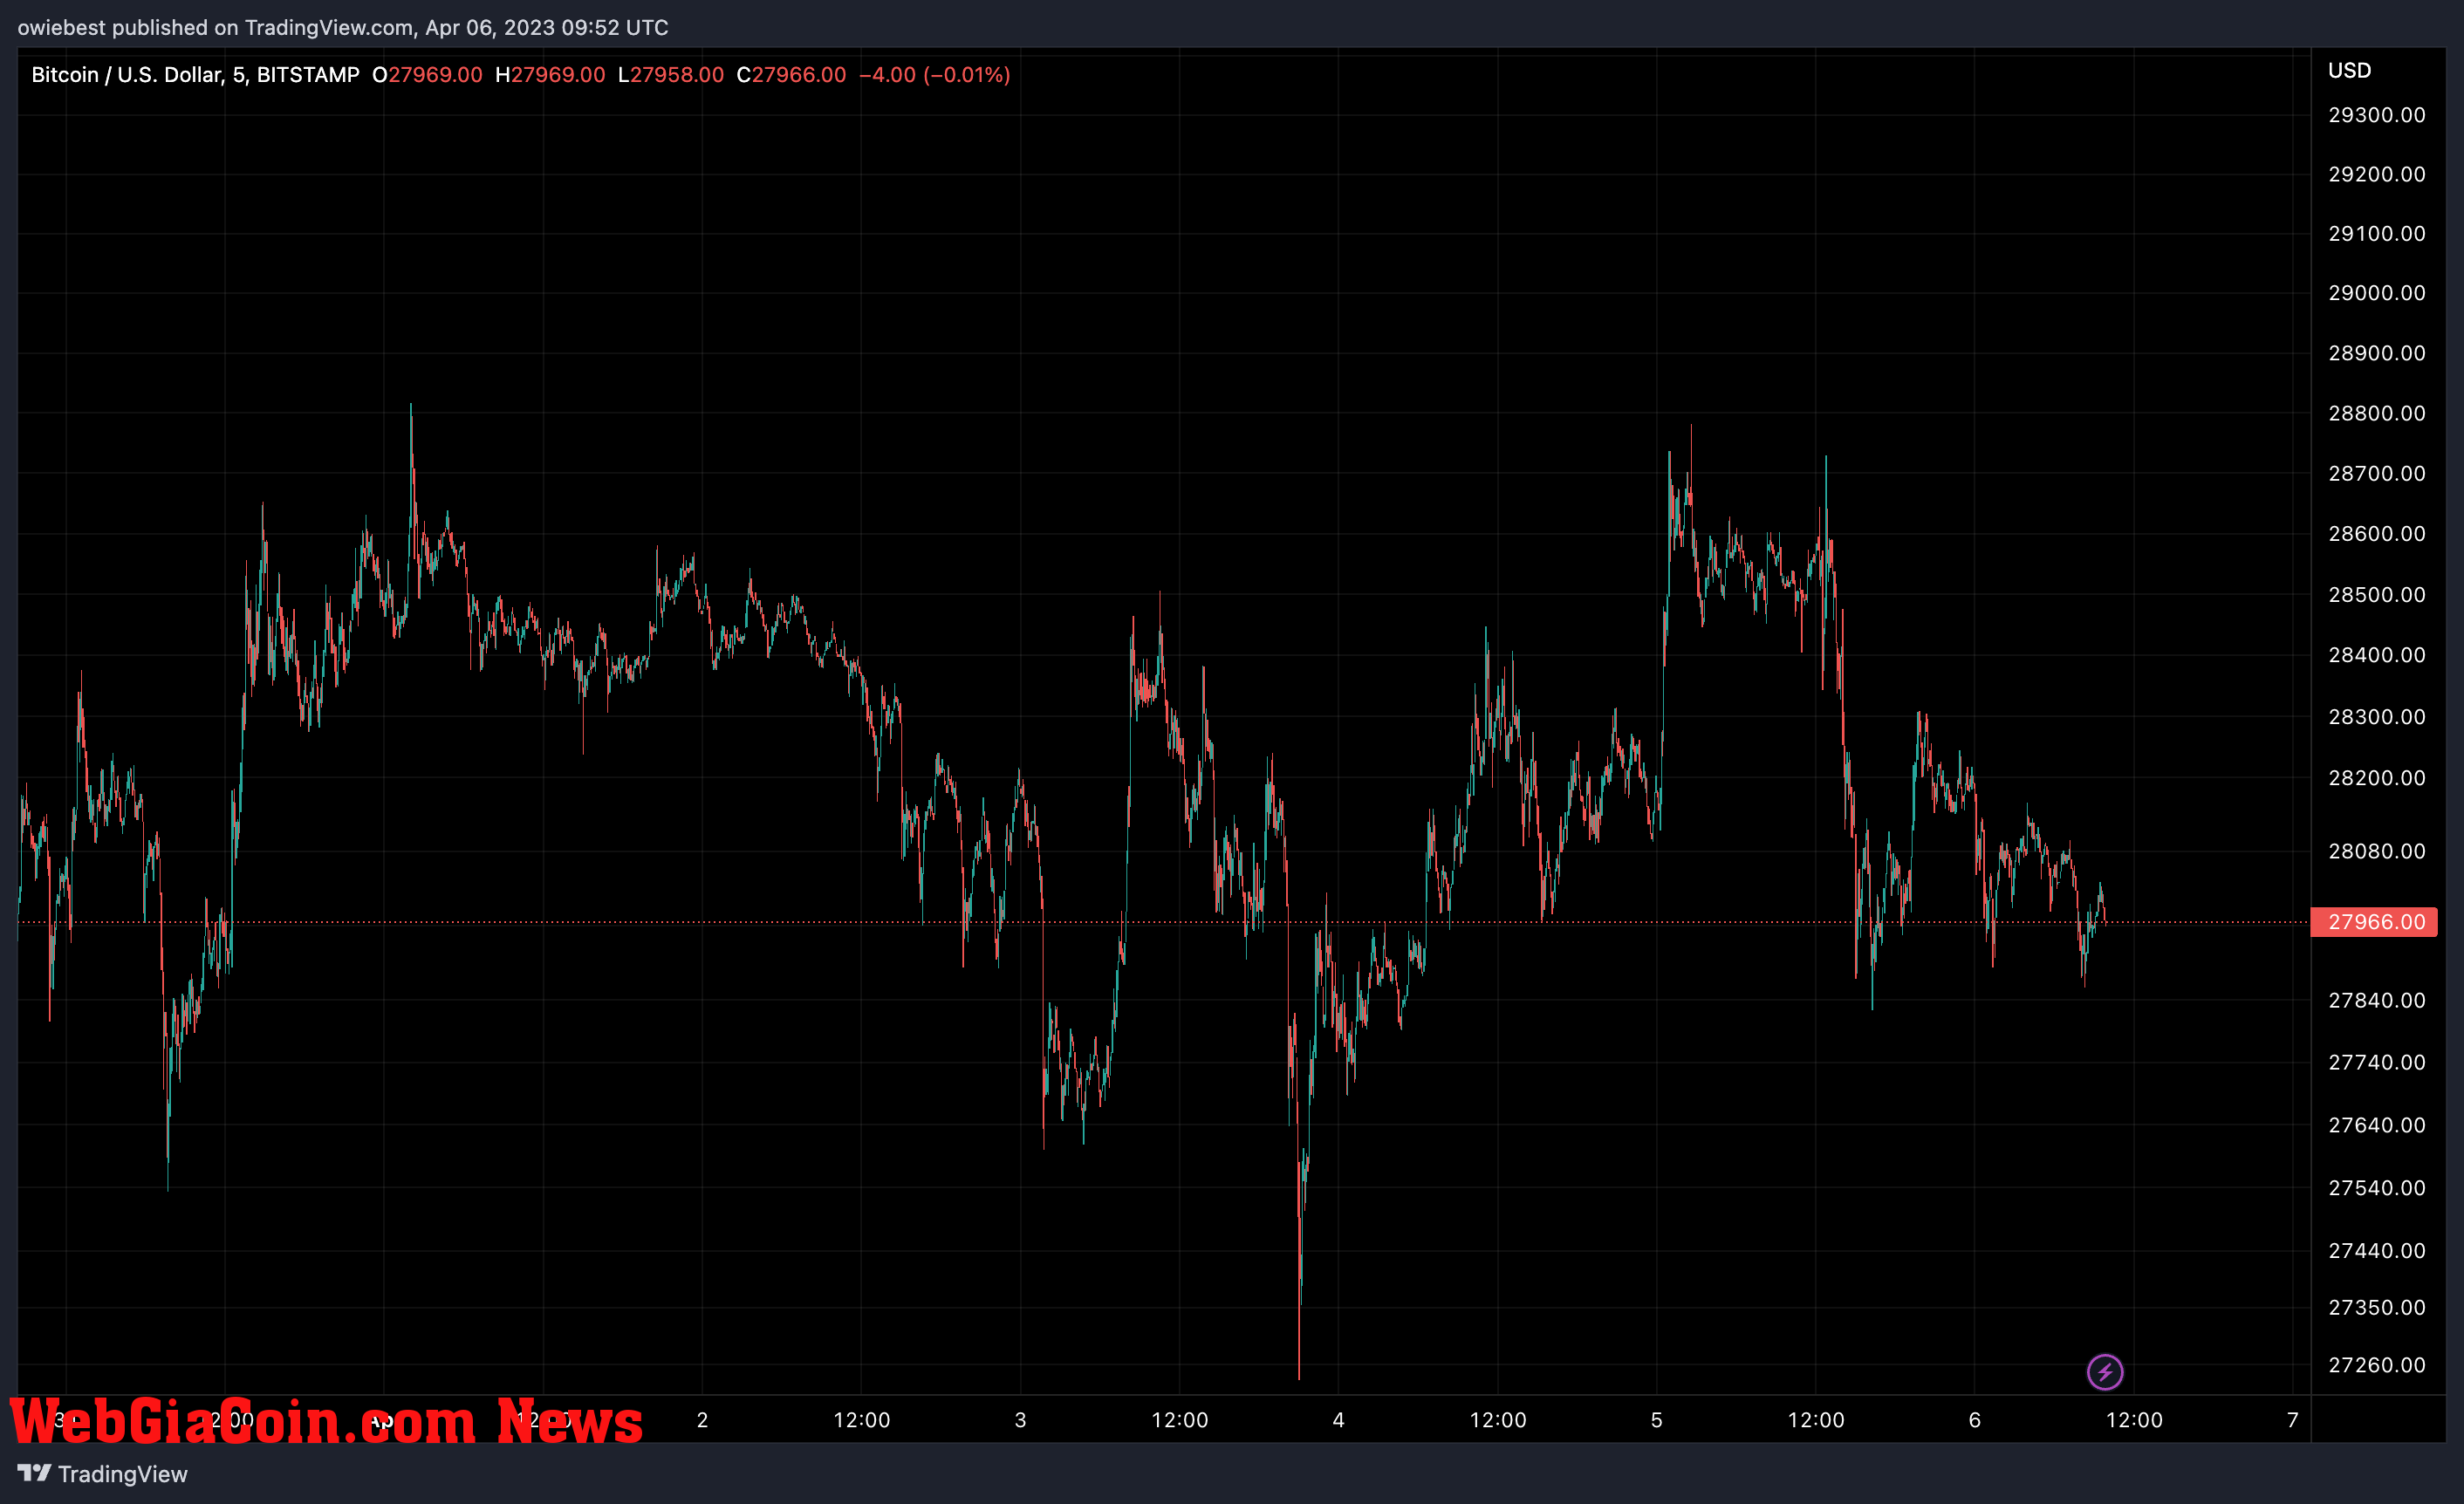Screen dimensions: 2464x1504
Task: Click the 27260.00 price axis label
Action: [2377, 1365]
